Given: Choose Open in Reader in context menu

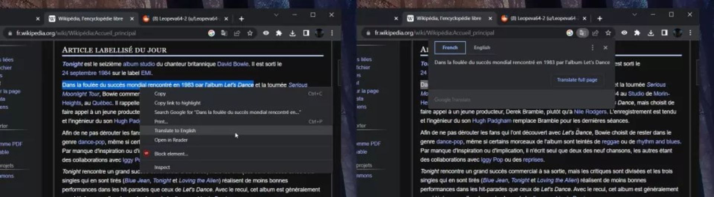Looking at the screenshot, I should (236, 140).
